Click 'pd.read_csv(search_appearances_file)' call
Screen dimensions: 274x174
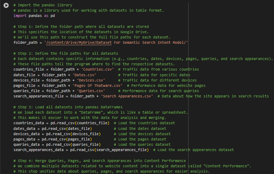(x=110, y=150)
